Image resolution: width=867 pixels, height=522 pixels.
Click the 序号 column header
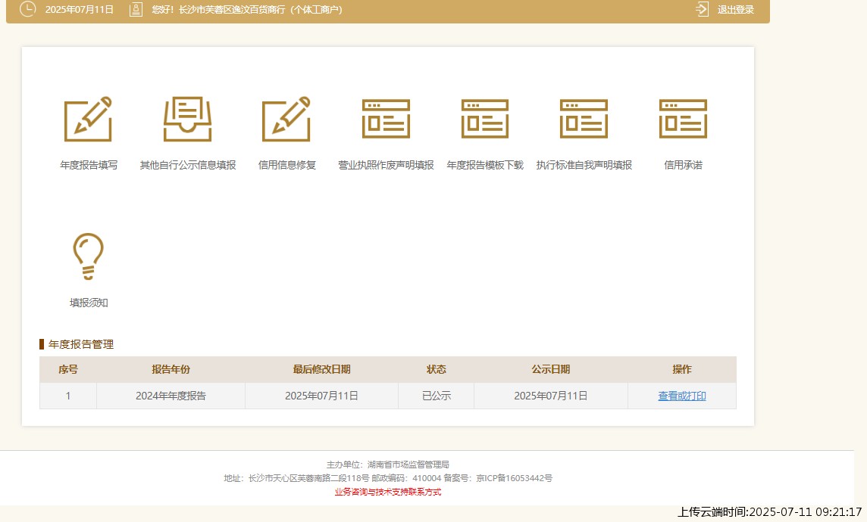click(x=68, y=369)
